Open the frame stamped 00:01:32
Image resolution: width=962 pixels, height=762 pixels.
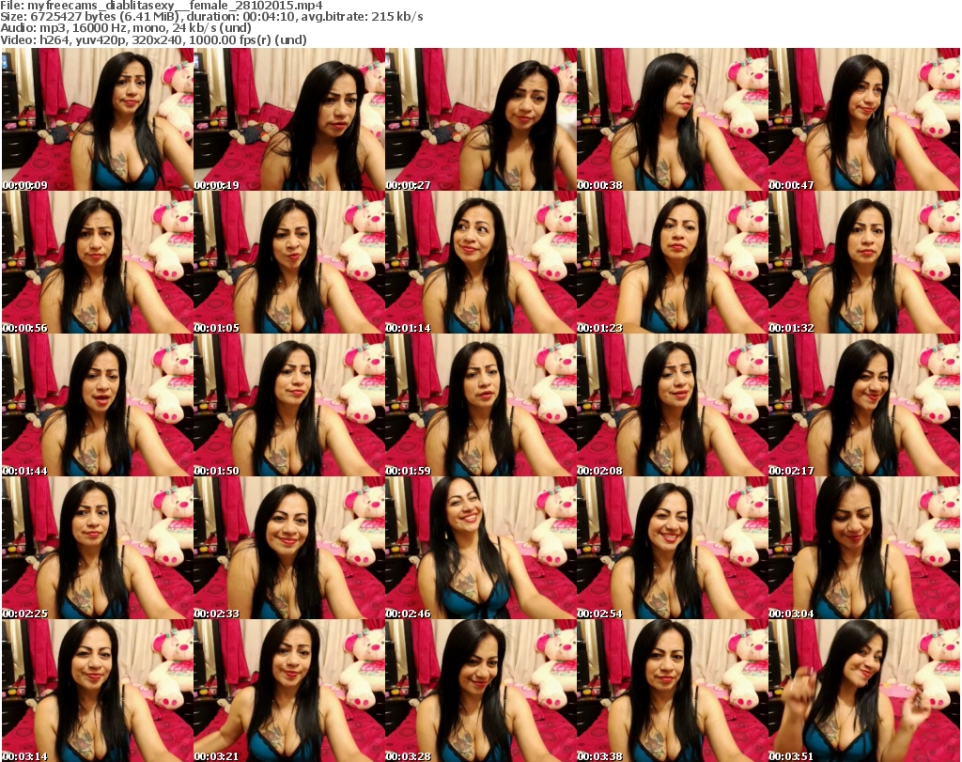[864, 262]
